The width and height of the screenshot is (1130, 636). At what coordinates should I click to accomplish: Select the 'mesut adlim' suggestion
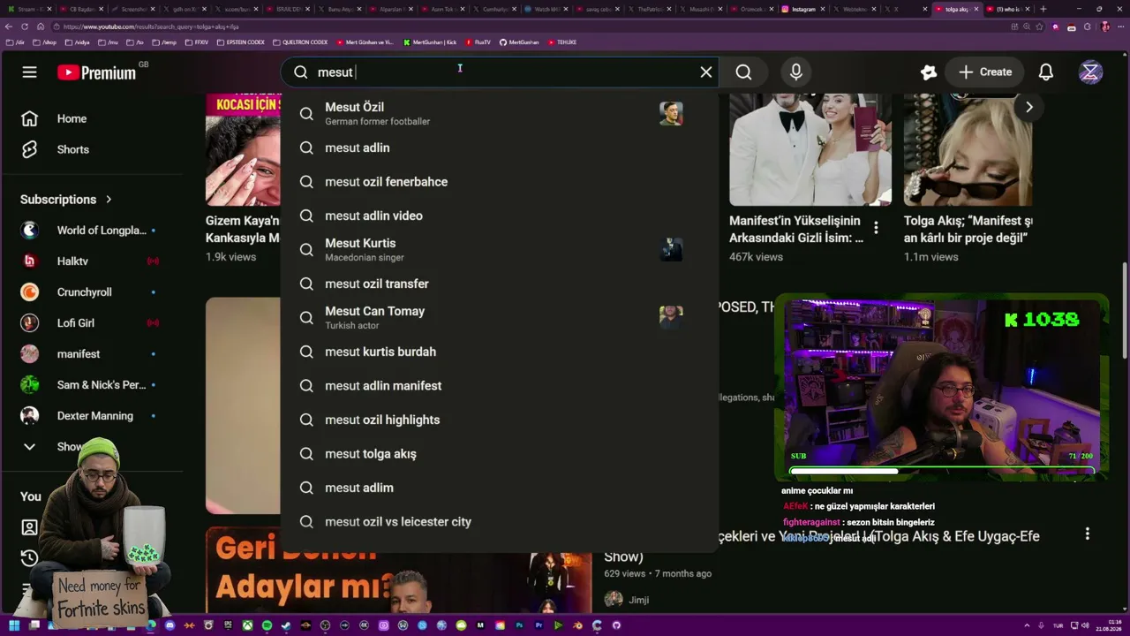point(500,488)
